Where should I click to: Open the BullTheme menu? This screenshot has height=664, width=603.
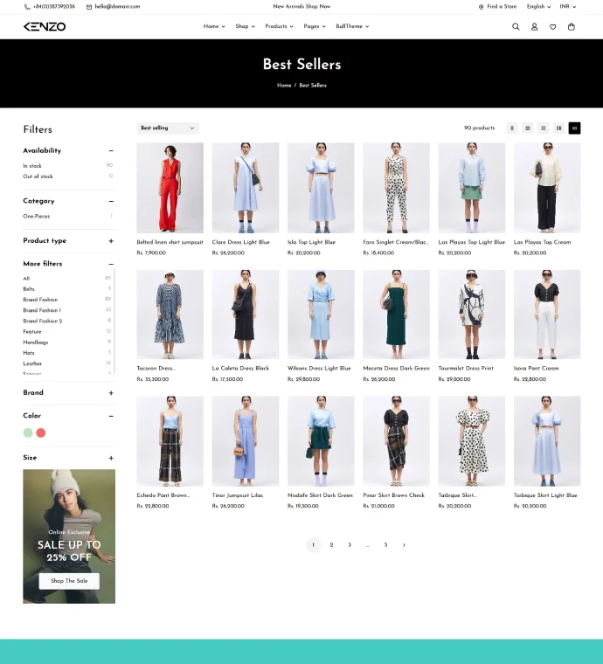352,26
